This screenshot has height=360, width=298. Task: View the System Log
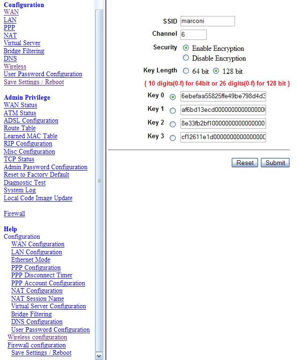[x=20, y=190]
